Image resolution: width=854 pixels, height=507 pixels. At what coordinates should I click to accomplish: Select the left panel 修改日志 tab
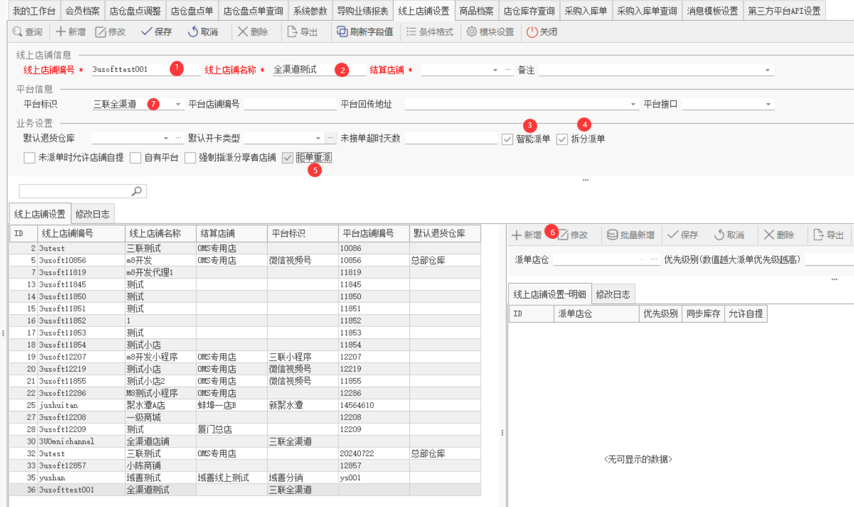coord(93,214)
